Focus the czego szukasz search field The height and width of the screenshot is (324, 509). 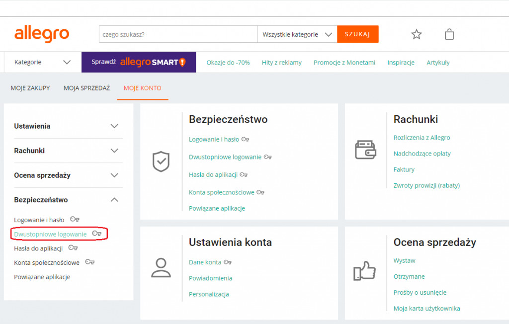pos(178,34)
